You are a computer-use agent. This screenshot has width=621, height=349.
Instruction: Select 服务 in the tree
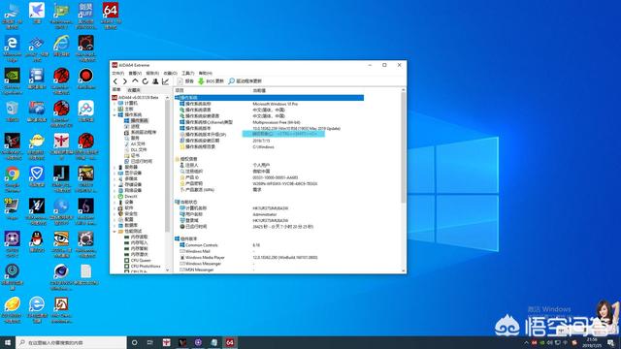tap(135, 138)
